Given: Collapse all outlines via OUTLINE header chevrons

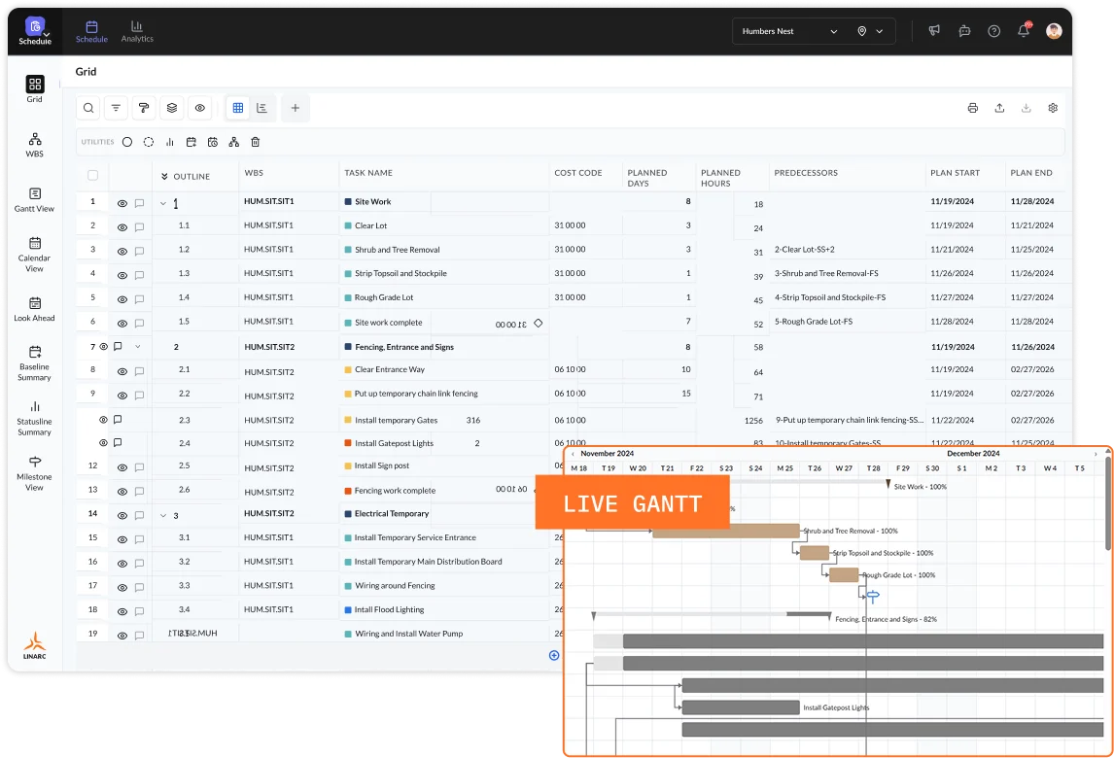Looking at the screenshot, I should click(x=165, y=176).
